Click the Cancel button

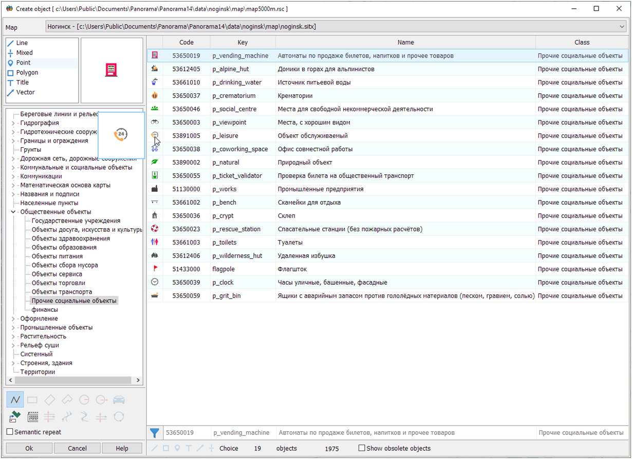(x=77, y=448)
